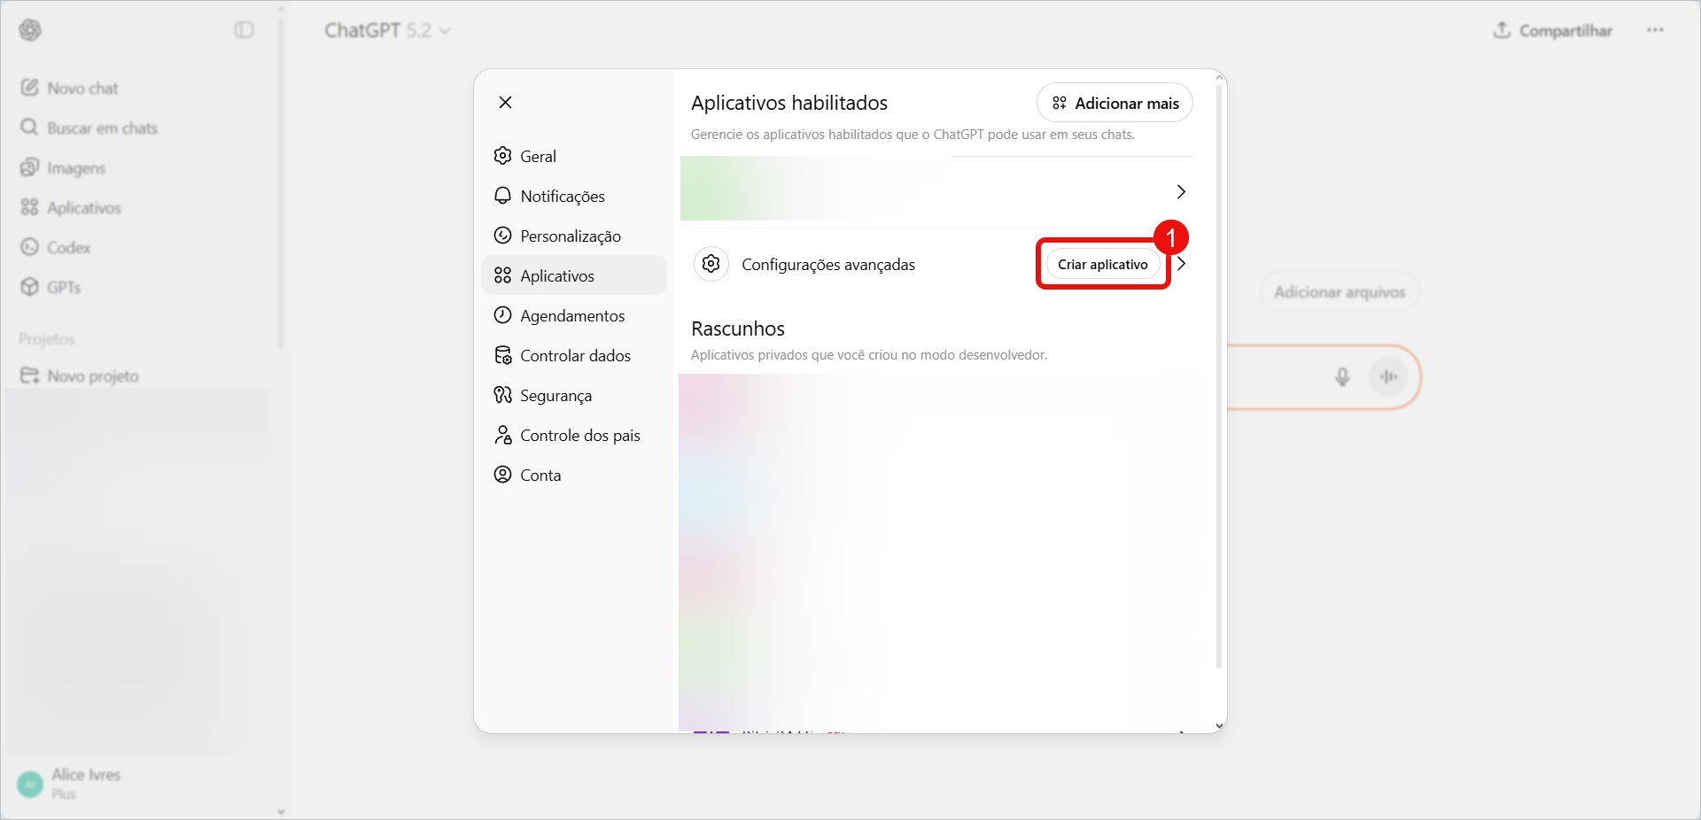This screenshot has height=820, width=1701.
Task: Select Controlar dados in settings
Action: click(x=575, y=356)
